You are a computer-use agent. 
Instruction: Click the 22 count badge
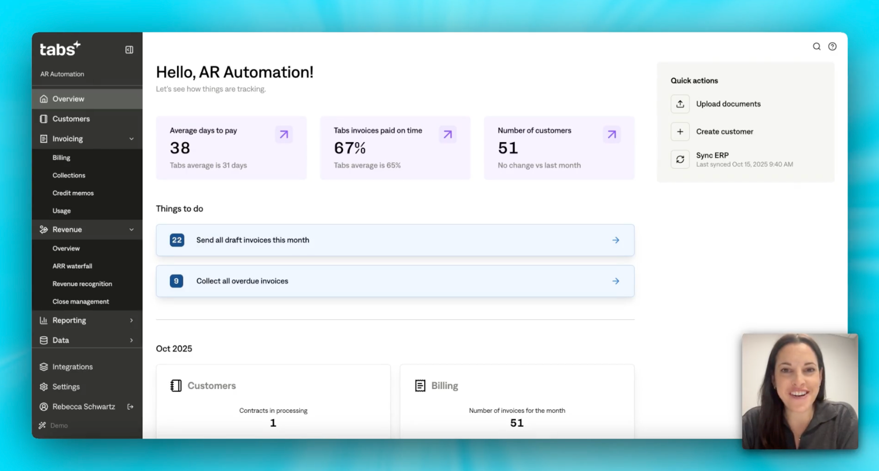(x=177, y=240)
